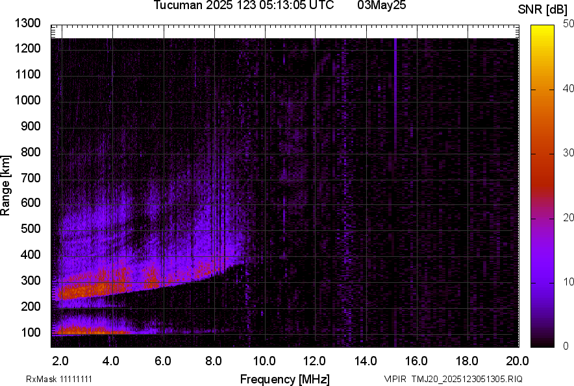Image resolution: width=574 pixels, height=386 pixels.
Task: Click the frequency tick label 4.0
Action: tap(111, 361)
